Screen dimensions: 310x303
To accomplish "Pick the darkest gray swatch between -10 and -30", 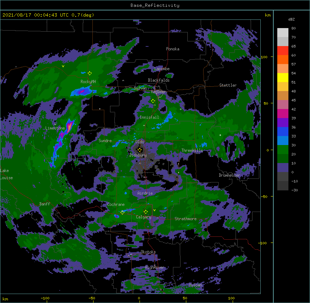I will [283, 186].
